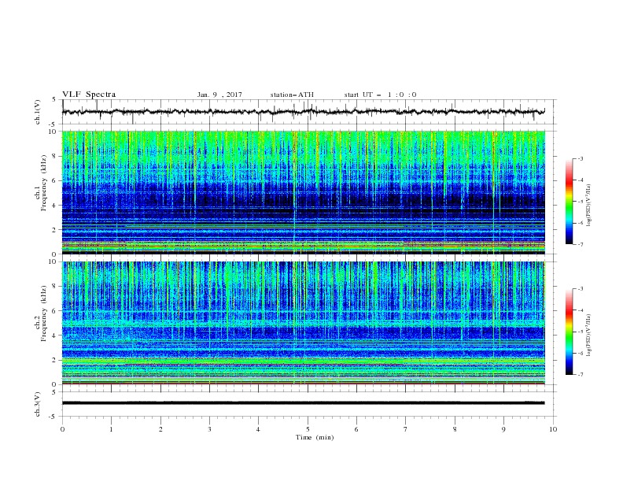Click the ch.1 spectrogram plot area
This screenshot has height=482, width=623.
coord(304,192)
